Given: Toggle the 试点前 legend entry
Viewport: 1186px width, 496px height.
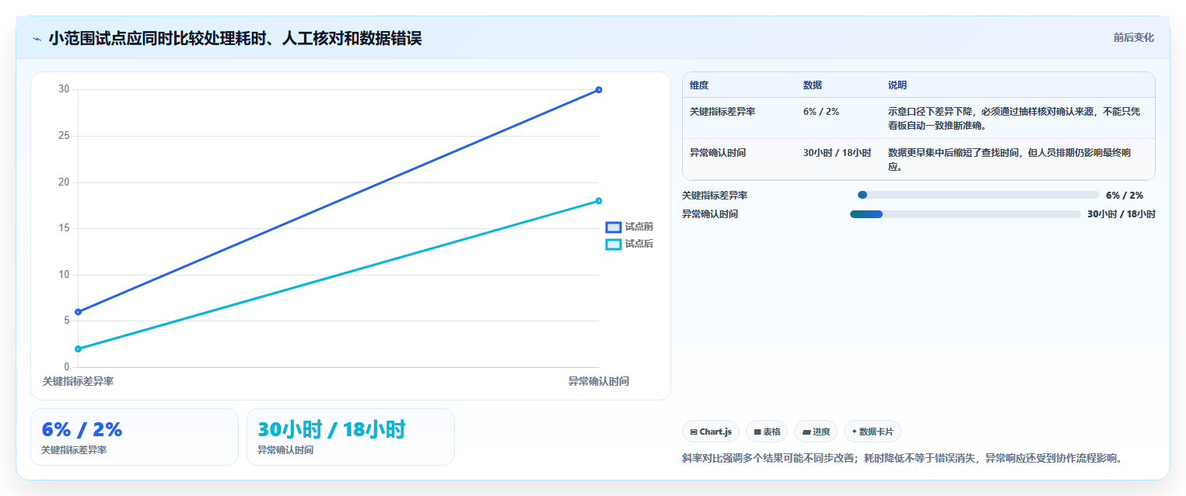Looking at the screenshot, I should 629,227.
